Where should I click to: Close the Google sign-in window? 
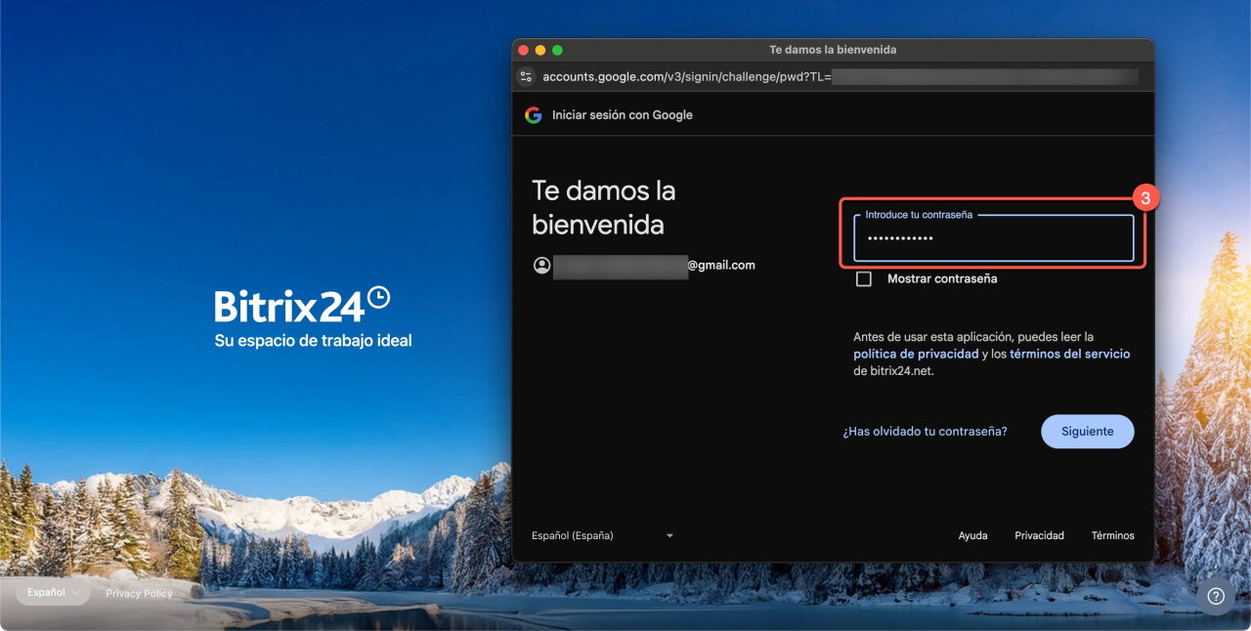pos(523,50)
